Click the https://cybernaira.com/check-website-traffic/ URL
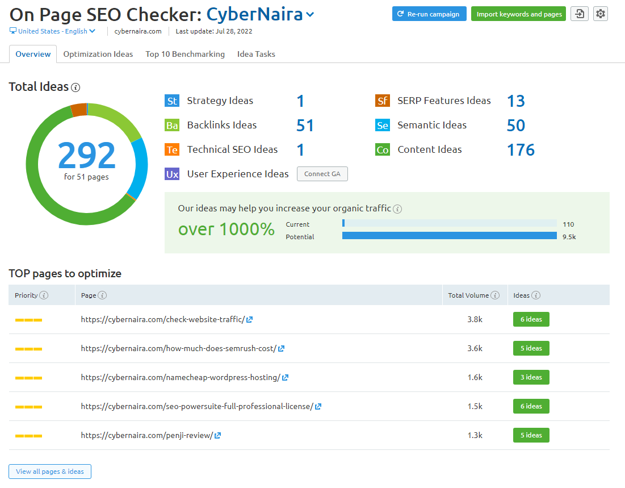This screenshot has height=488, width=625. pos(162,320)
